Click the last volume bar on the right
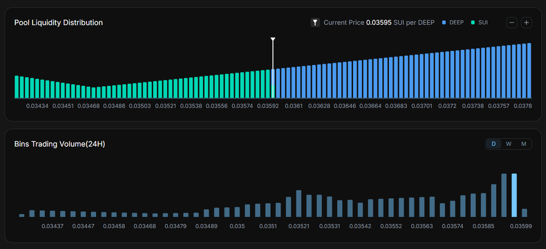This screenshot has width=546, height=249. (x=524, y=212)
